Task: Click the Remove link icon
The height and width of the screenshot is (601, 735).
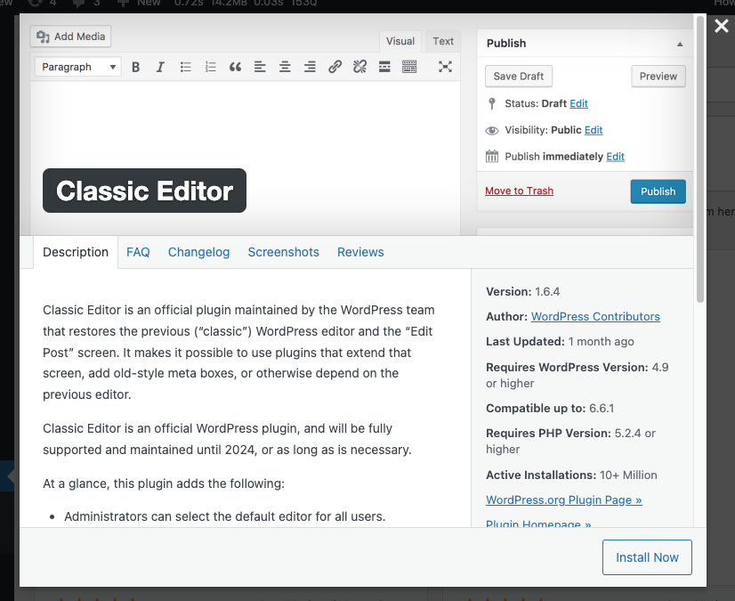Action: click(359, 67)
